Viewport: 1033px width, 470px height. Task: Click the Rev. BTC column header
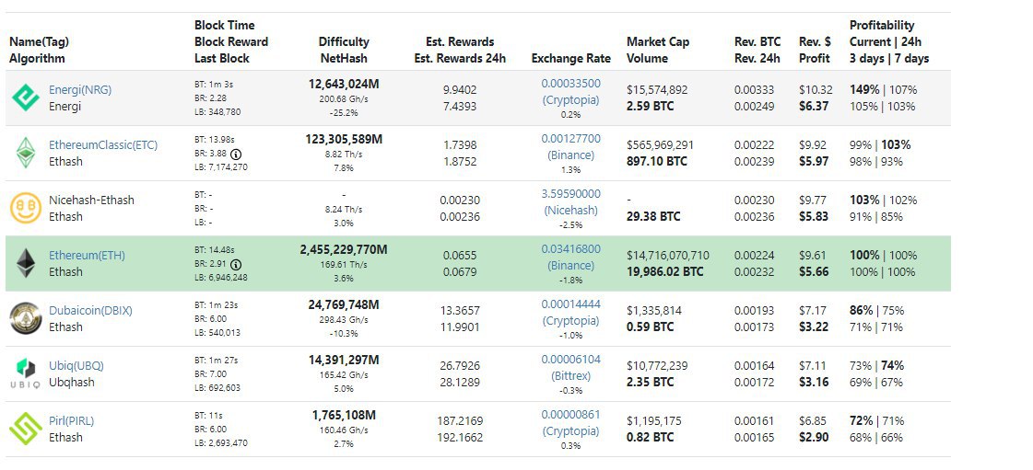pos(757,41)
